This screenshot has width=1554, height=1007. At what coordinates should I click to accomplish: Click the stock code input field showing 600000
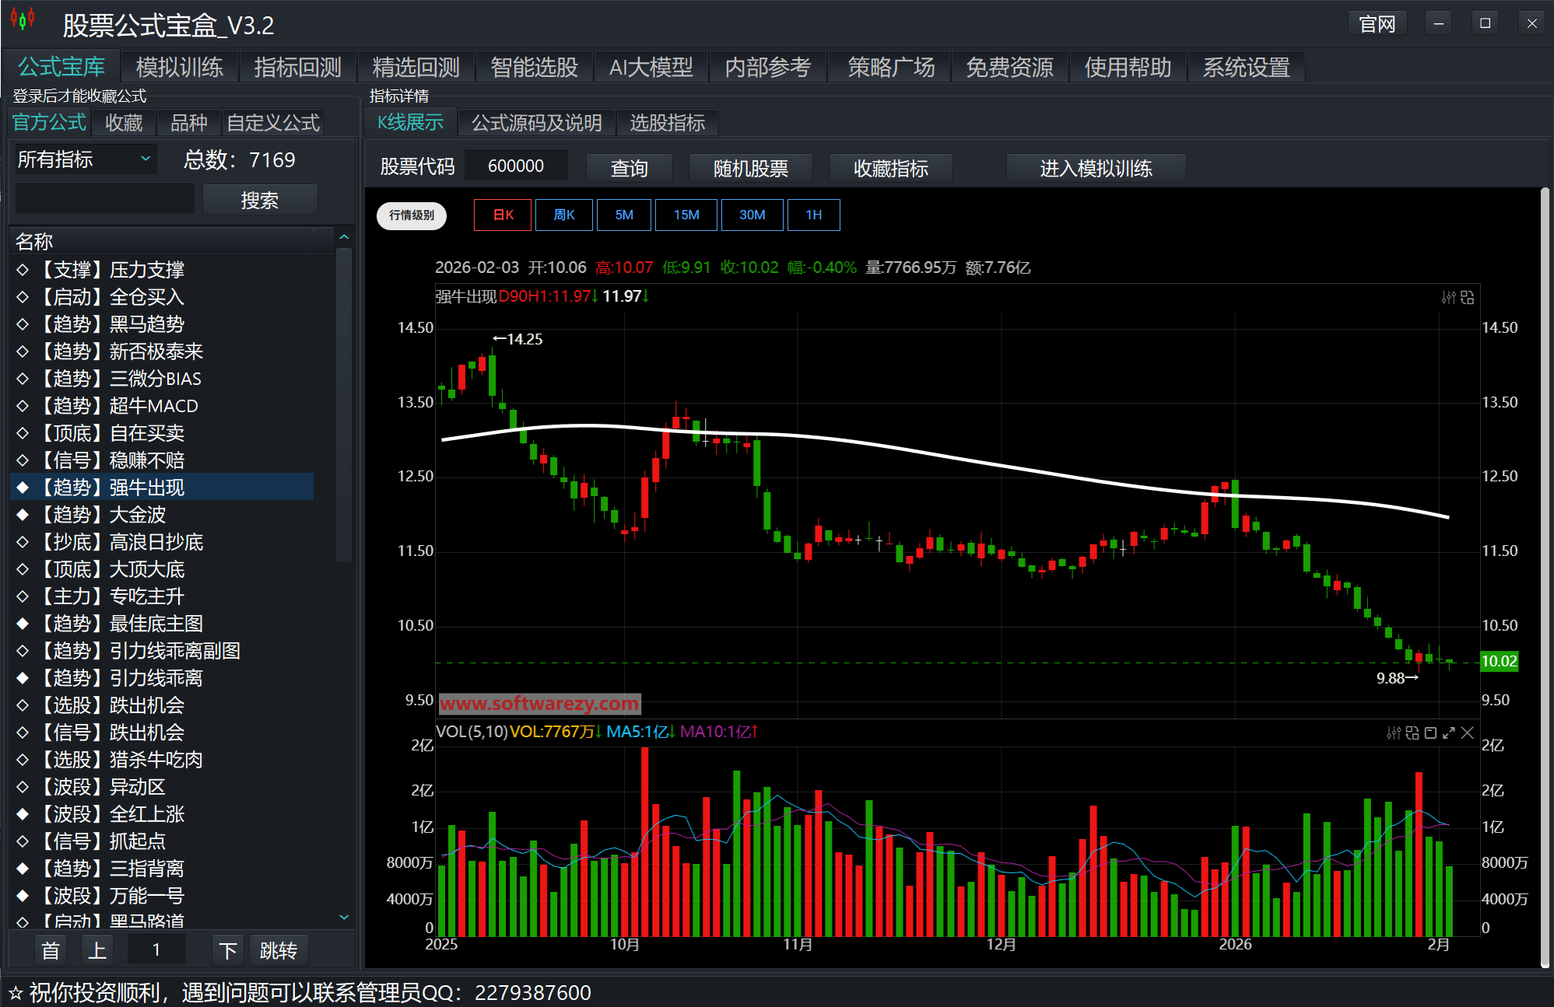[515, 165]
